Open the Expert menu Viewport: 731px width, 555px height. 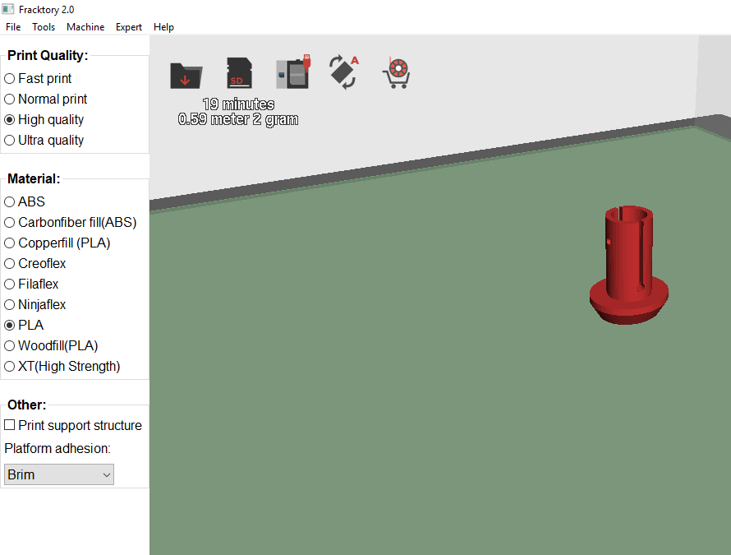click(129, 27)
